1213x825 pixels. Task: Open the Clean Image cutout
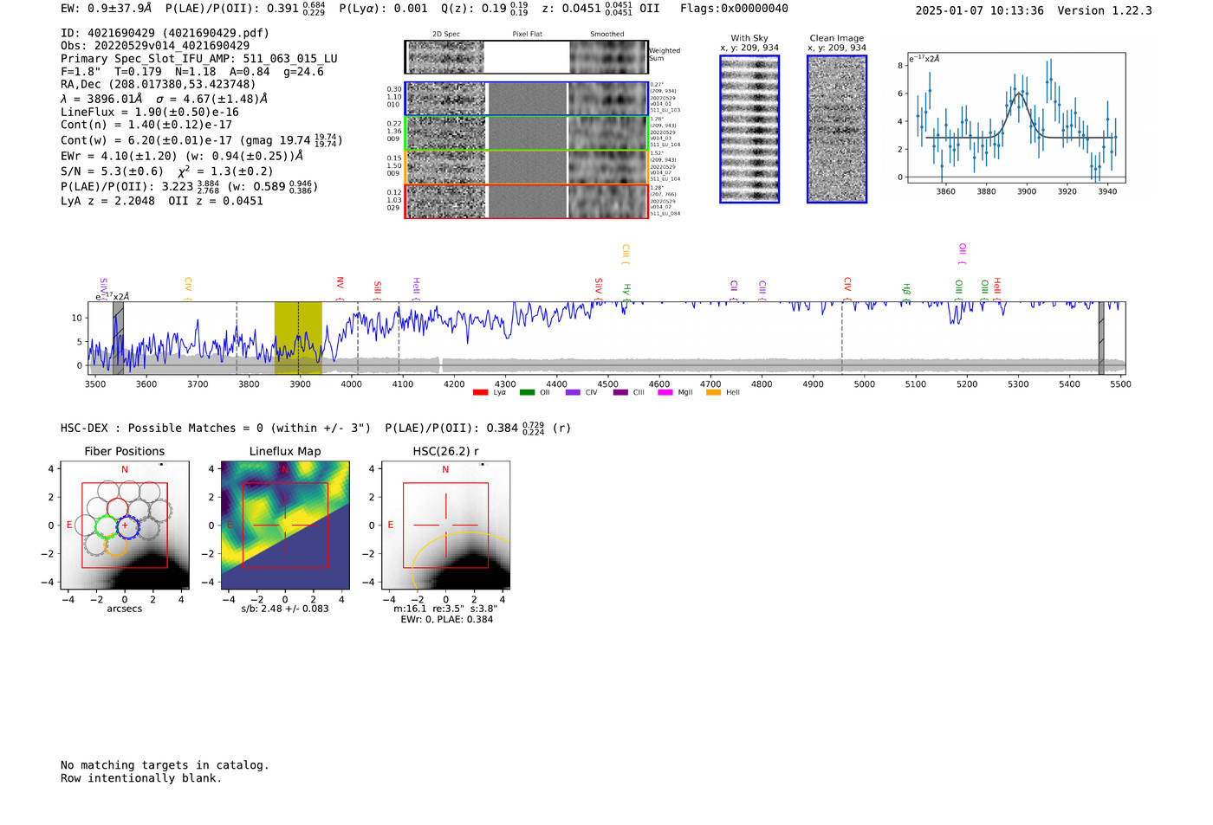point(837,129)
